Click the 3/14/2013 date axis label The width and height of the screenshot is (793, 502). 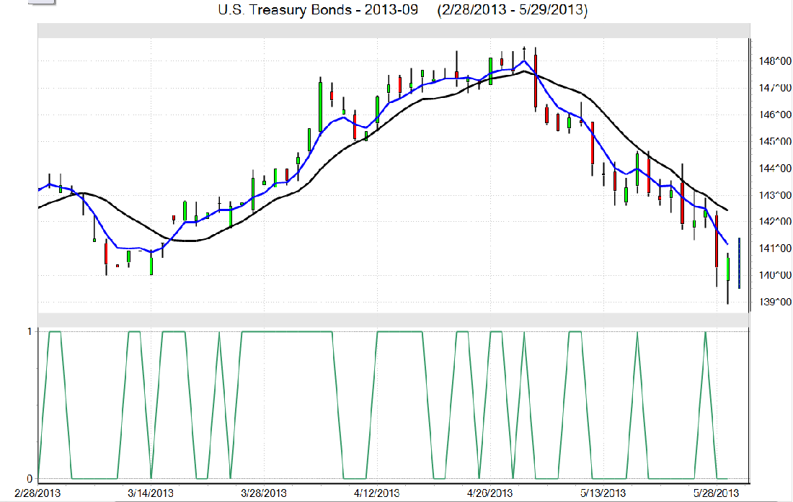150,493
